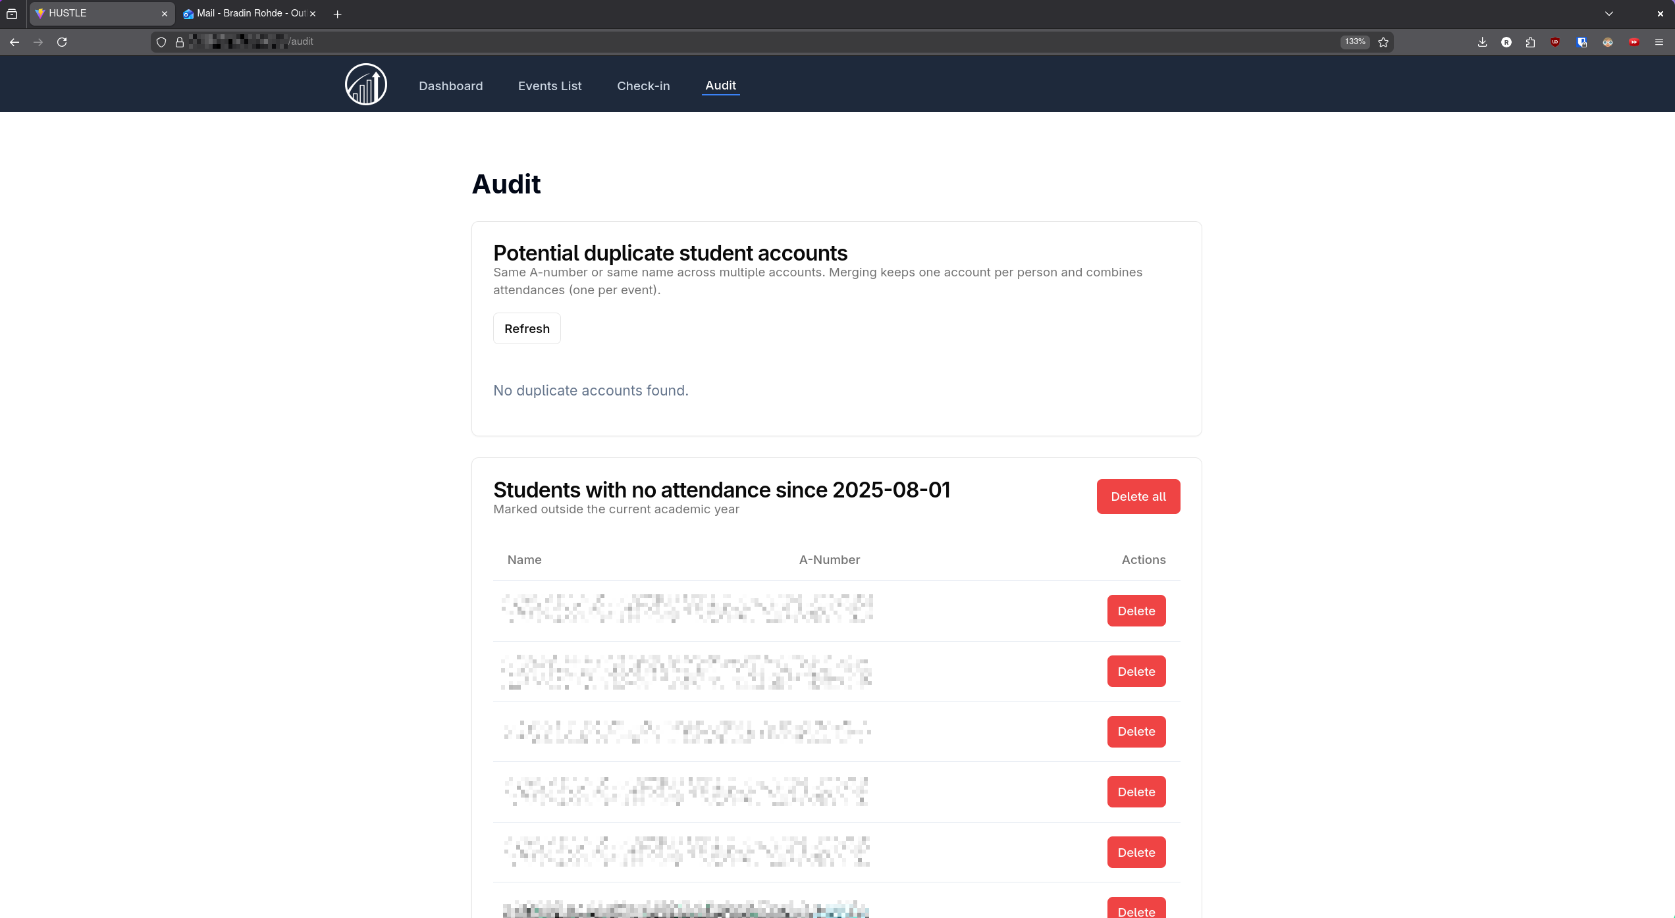
Task: Click the HUSTLE logo in the navbar
Action: (366, 84)
